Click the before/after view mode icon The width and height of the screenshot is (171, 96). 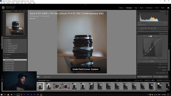(x=38, y=77)
